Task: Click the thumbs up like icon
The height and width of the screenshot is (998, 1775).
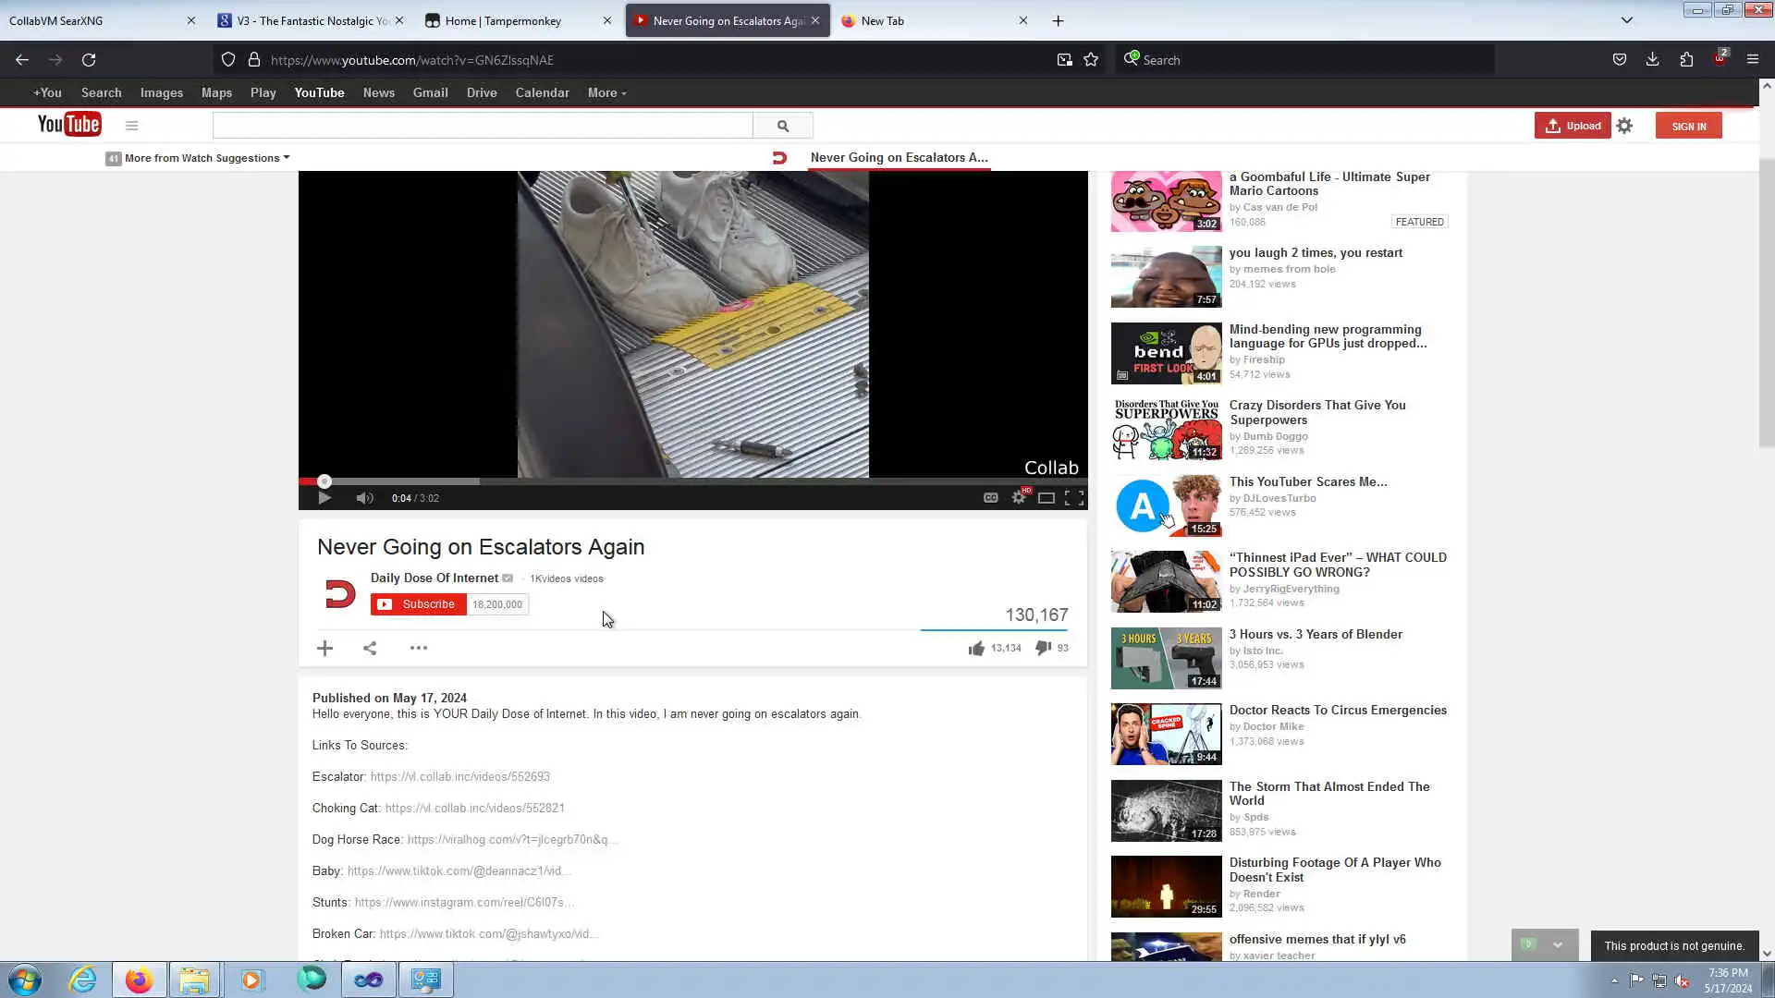Action: tap(976, 649)
